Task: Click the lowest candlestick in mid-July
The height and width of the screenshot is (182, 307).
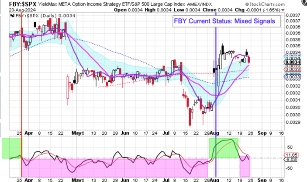Action: tap(190, 117)
